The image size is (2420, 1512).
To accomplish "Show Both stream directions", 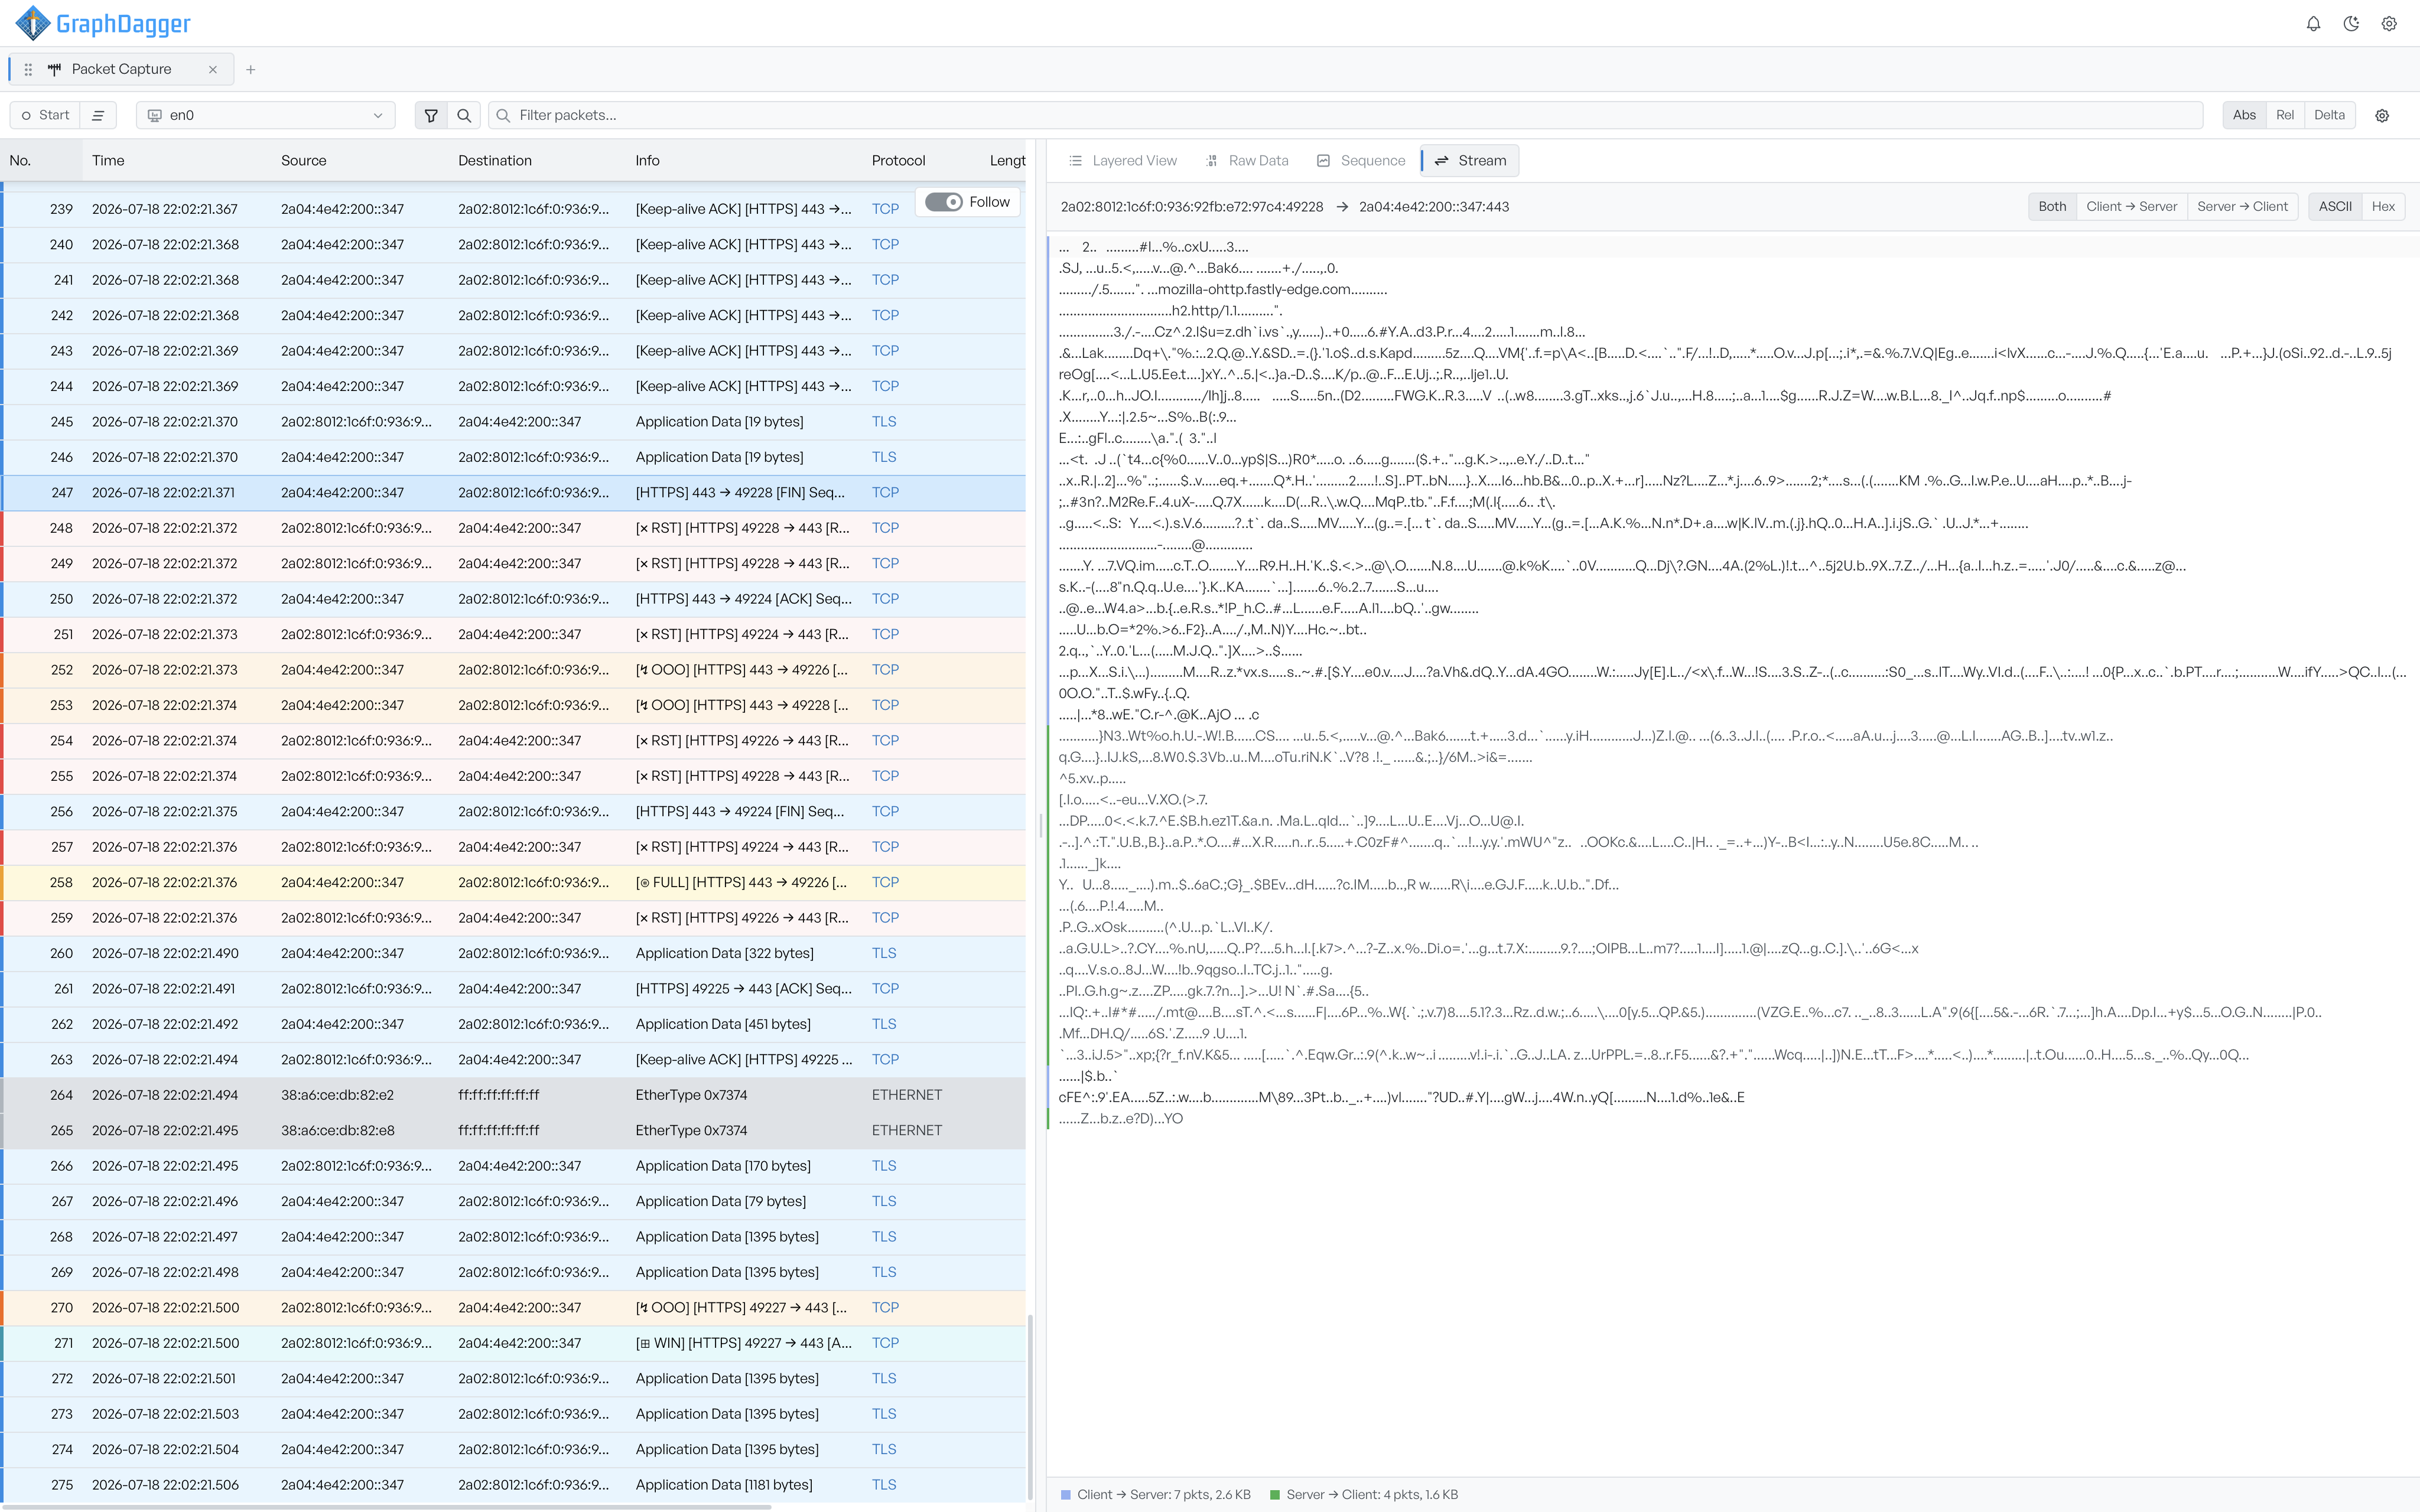I will point(2052,206).
